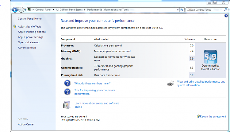Viewport: 230px width, 132px height.
Task: Click the Processor: row label
Action: click(x=67, y=45)
